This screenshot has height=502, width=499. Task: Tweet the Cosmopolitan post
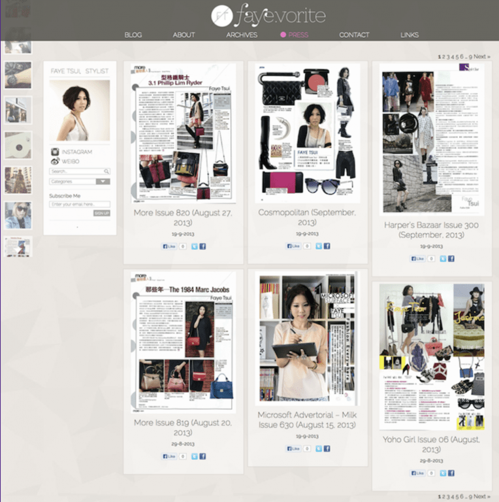point(319,246)
